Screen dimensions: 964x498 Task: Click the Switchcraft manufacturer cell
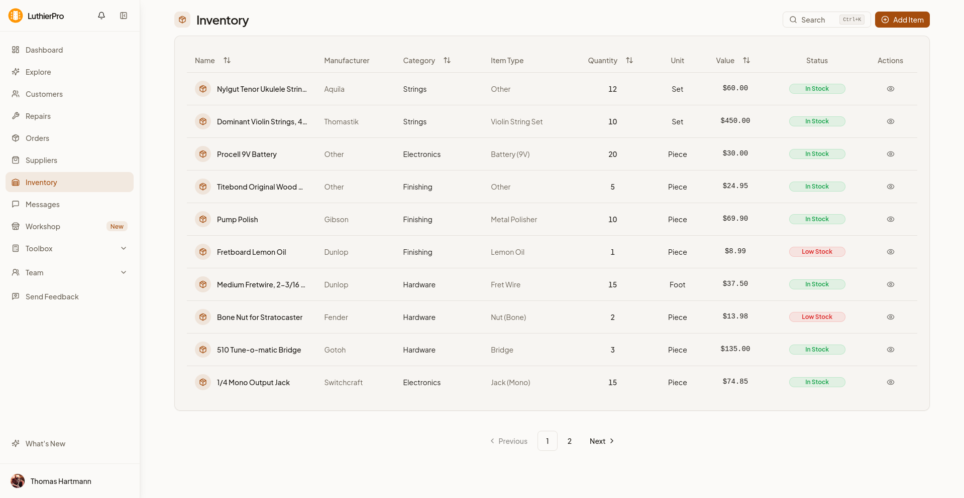click(343, 382)
